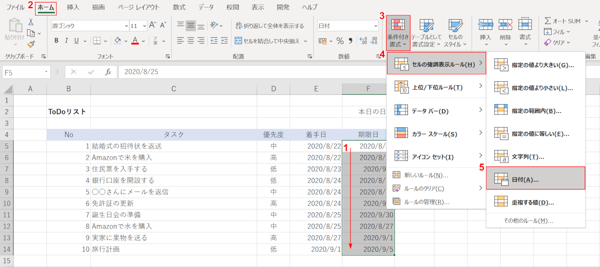Choose 指定の値より大きい(G)... option
The image size is (600, 267).
click(x=536, y=65)
